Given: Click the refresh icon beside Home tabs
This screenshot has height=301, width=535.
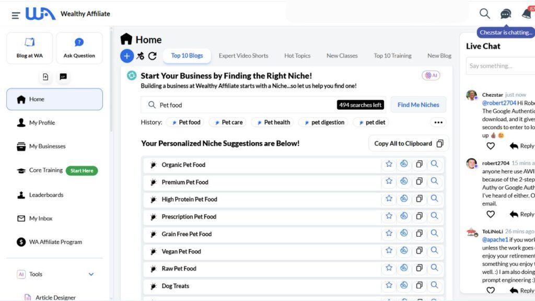Looking at the screenshot, I should click(x=152, y=56).
